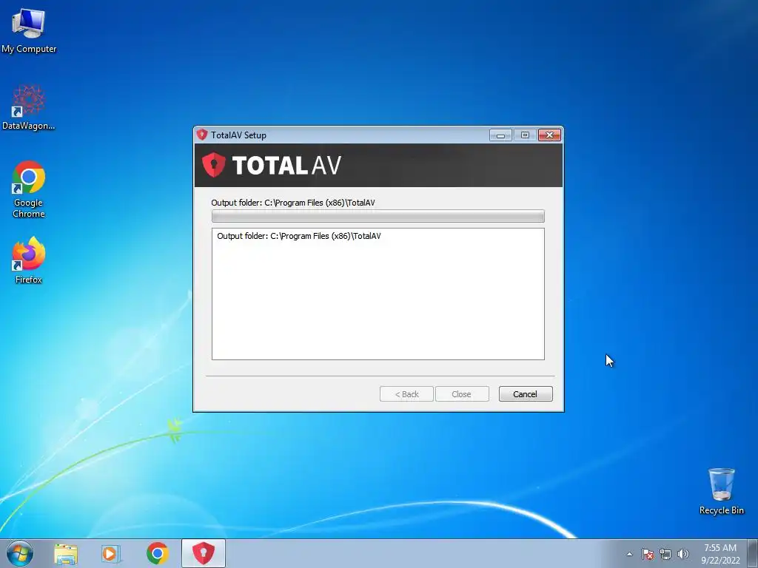Show hidden system tray icons arrow
758x568 pixels.
pos(629,554)
